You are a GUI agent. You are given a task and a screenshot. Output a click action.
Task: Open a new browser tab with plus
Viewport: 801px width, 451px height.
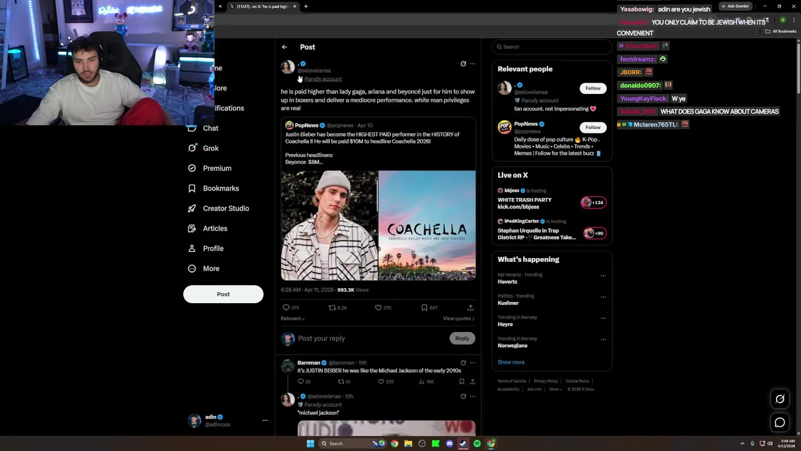(305, 6)
